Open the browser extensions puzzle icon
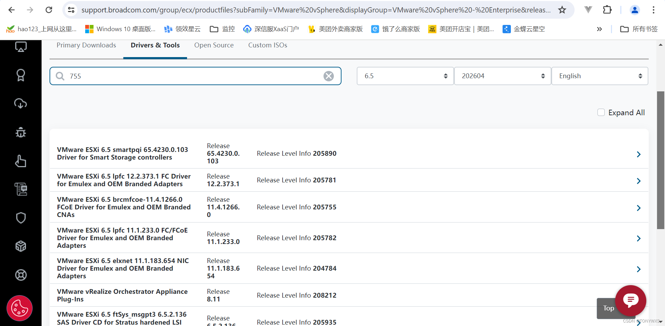 607,10
